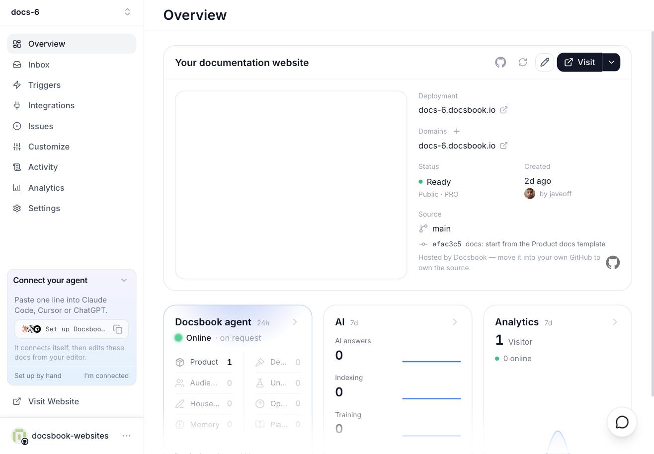Click the Product box icon
Viewport: 654px width, 454px height.
[x=180, y=362]
